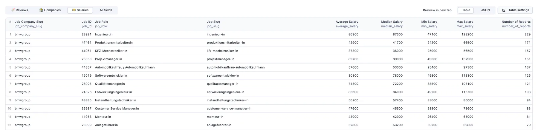The width and height of the screenshot is (538, 130).
Task: Click number of reports value 94
Action: click(x=528, y=100)
